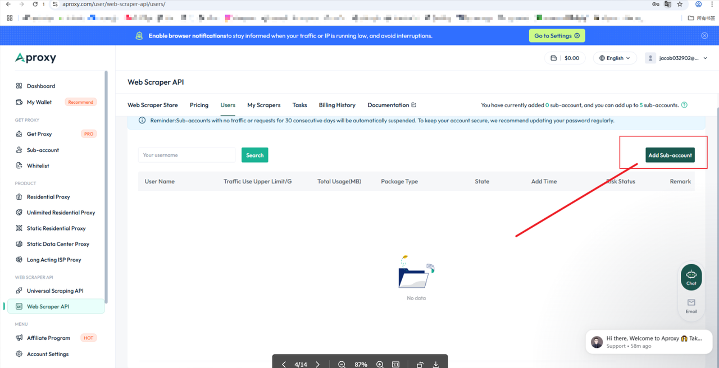
Task: Click the $0.00 wallet balance button
Action: point(566,58)
